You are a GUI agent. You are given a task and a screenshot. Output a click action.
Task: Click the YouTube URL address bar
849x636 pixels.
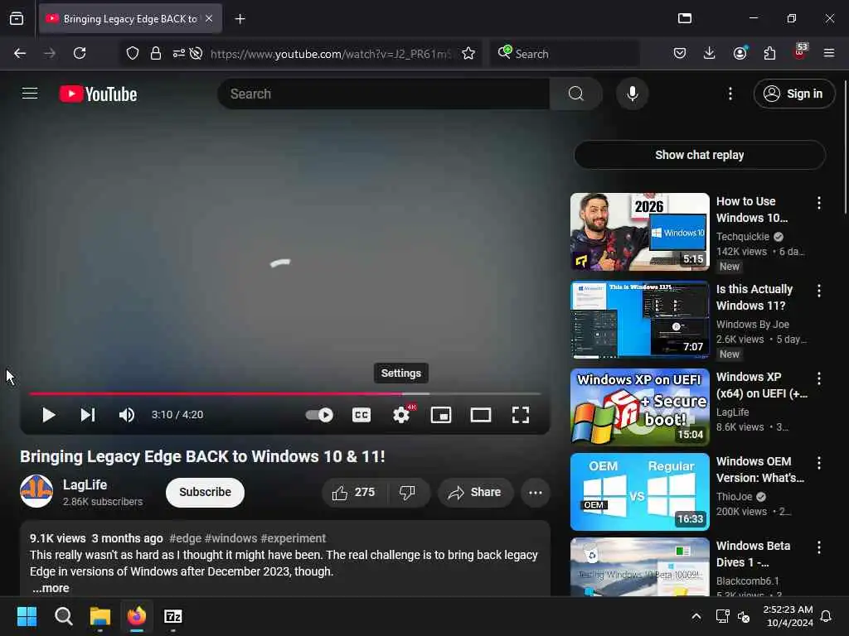pos(330,54)
